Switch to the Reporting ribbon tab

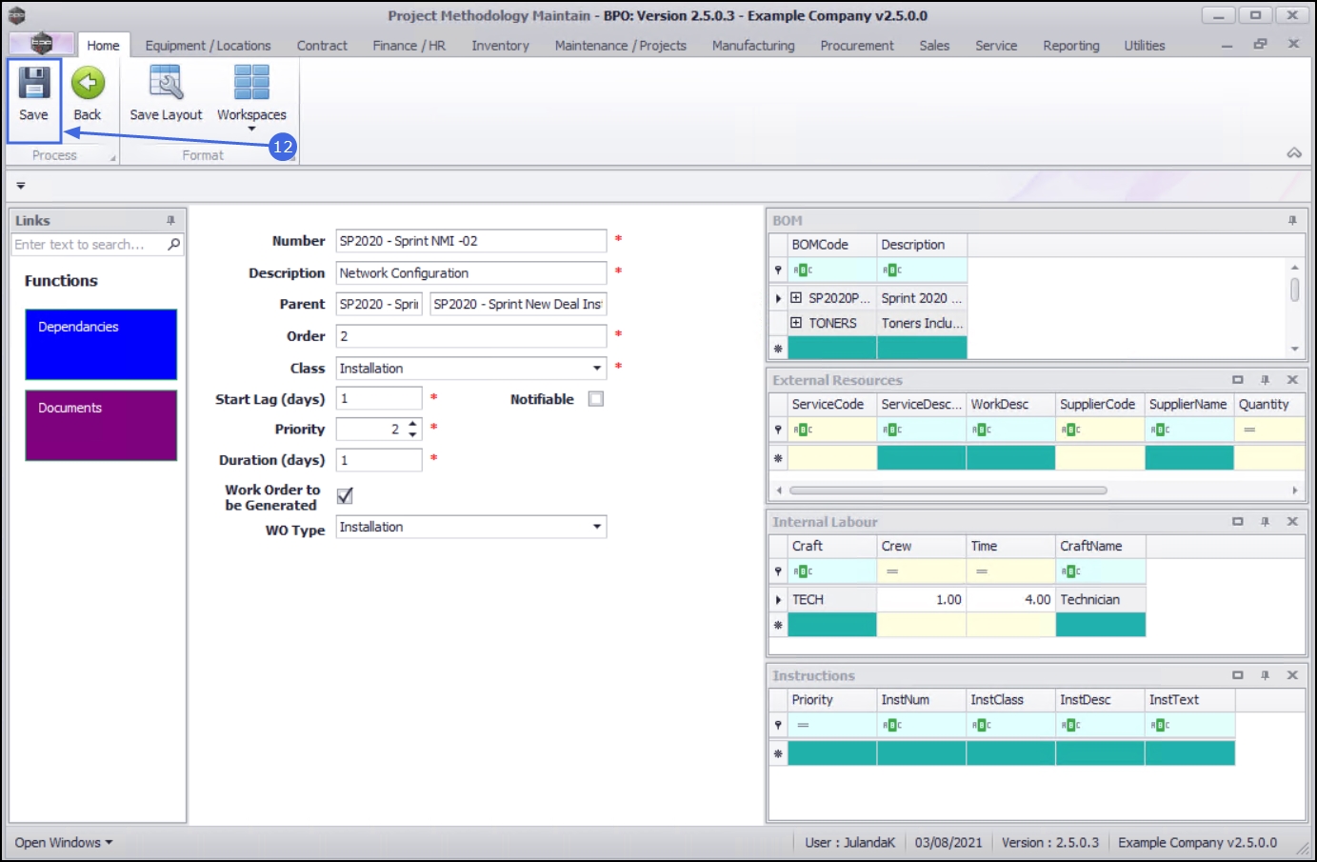pyautogui.click(x=1070, y=46)
